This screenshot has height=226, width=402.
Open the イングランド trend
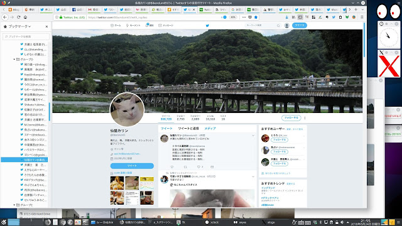point(268,188)
